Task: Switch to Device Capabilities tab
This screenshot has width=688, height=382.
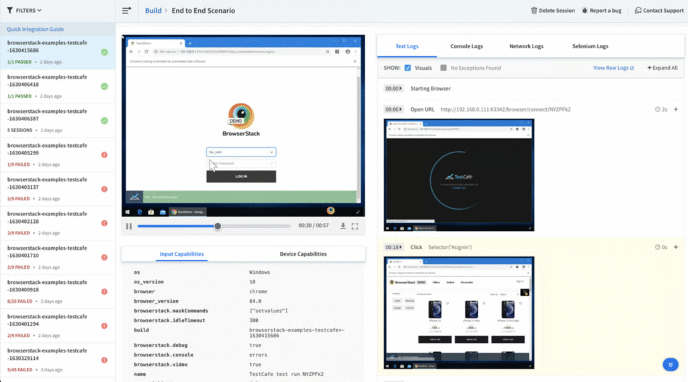Action: pos(303,254)
